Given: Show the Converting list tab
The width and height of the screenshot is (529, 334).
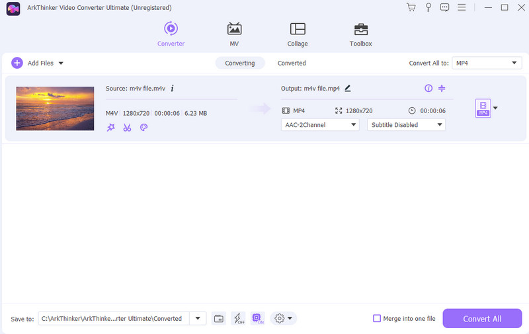Looking at the screenshot, I should point(240,63).
